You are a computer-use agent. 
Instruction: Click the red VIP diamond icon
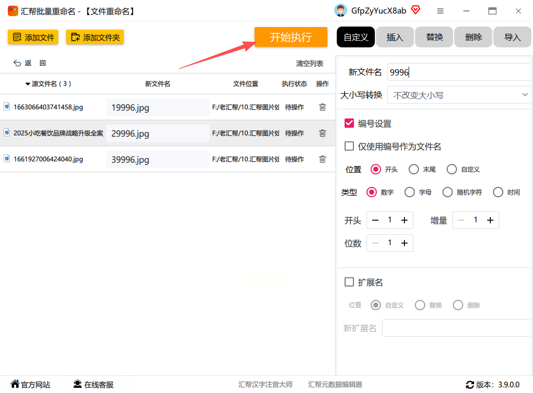[415, 9]
